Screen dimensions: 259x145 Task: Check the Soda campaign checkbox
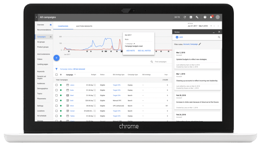tap(56, 90)
